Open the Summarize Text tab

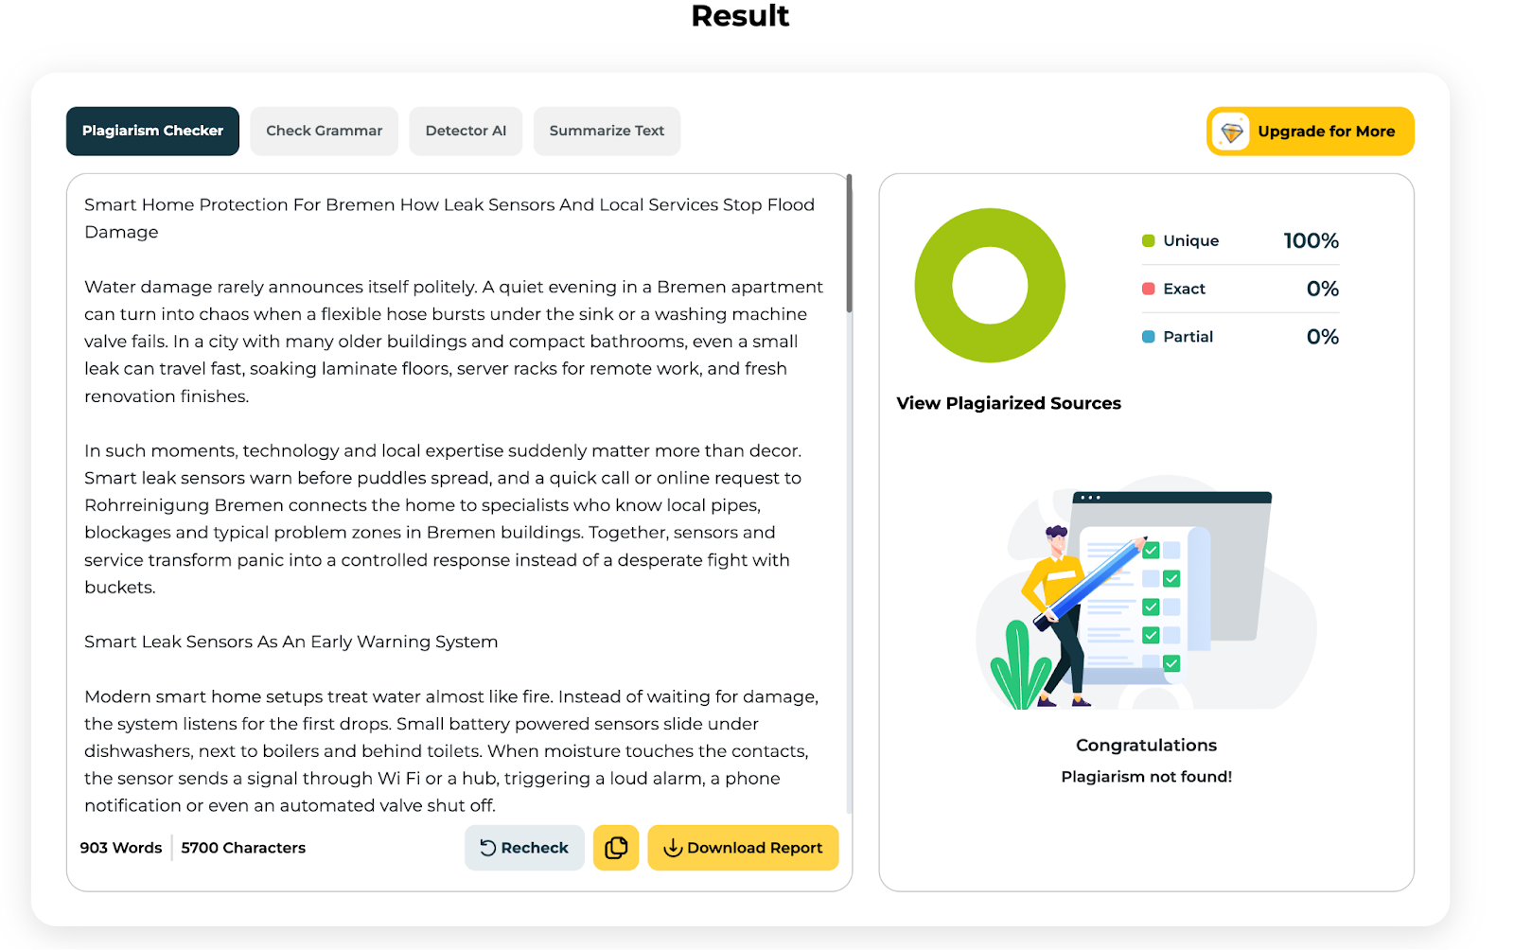607,131
